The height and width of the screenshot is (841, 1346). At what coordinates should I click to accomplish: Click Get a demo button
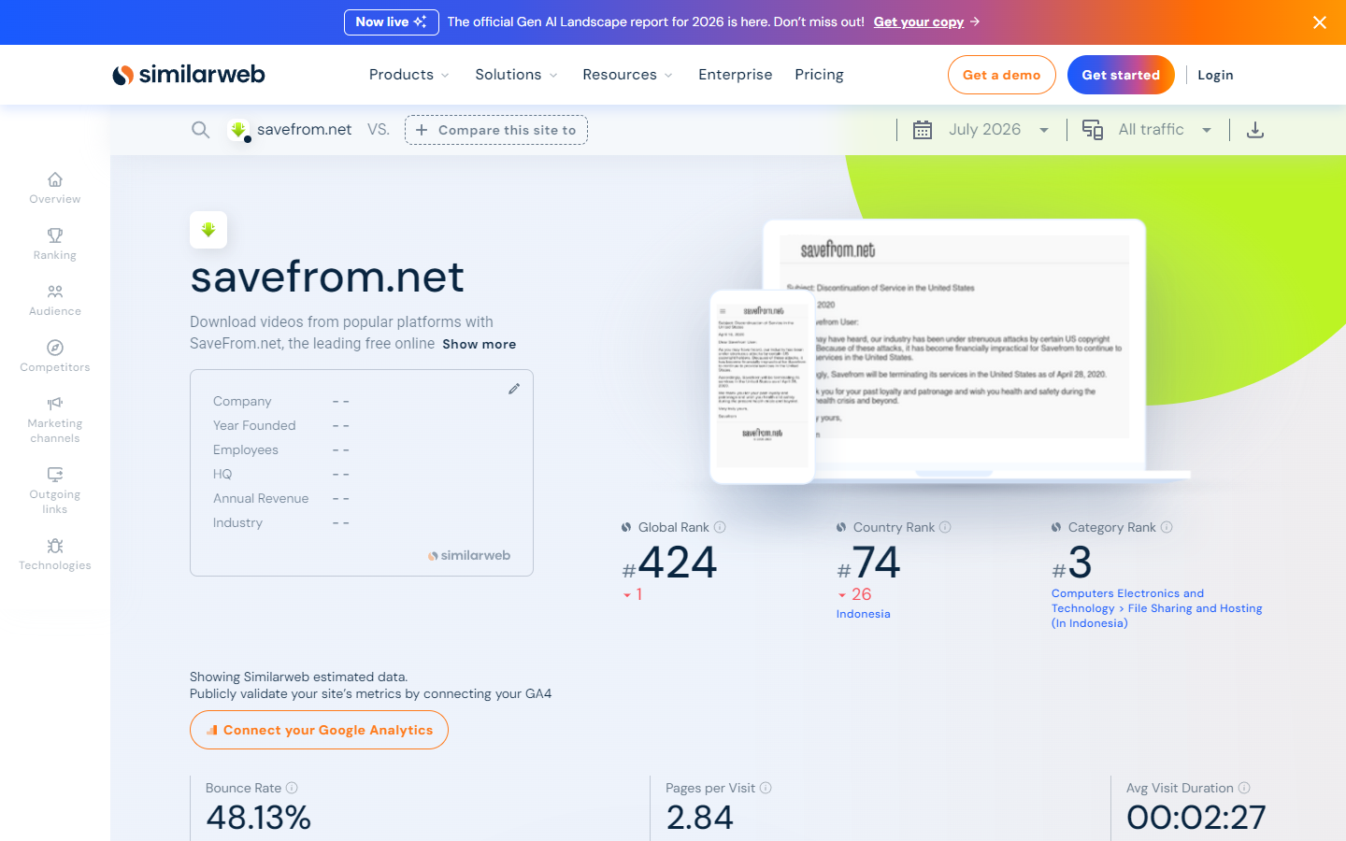pos(1002,75)
